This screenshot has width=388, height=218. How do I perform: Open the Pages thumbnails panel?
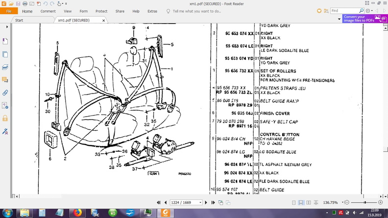(x=5, y=54)
